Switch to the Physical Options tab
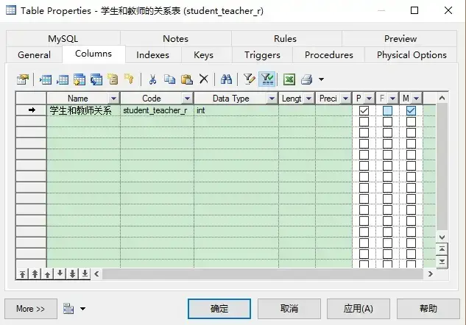466x325 pixels. click(412, 55)
